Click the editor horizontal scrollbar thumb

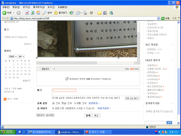click(68, 63)
